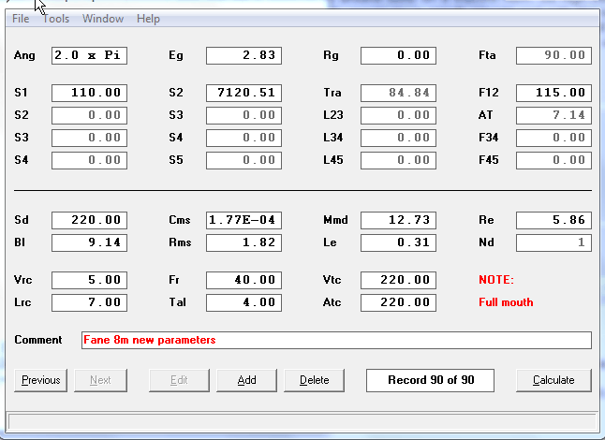Click the Comment label
Screen dimensions: 605x440
tap(38, 340)
